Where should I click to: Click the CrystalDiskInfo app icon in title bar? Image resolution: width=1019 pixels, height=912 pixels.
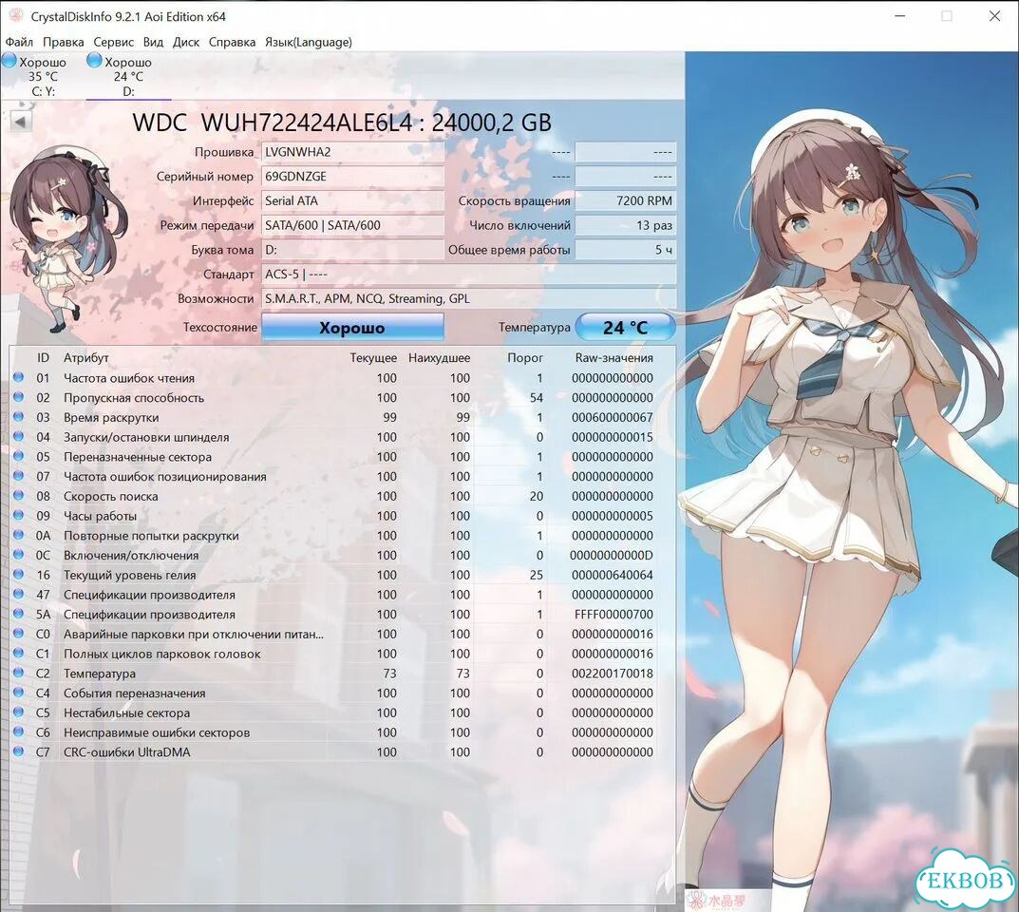(16, 16)
